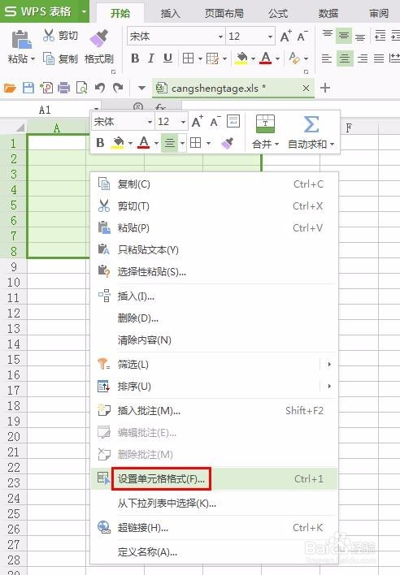Click the Print icon in quick toolbar
Screen dimensions: 400x575
[x=64, y=88]
